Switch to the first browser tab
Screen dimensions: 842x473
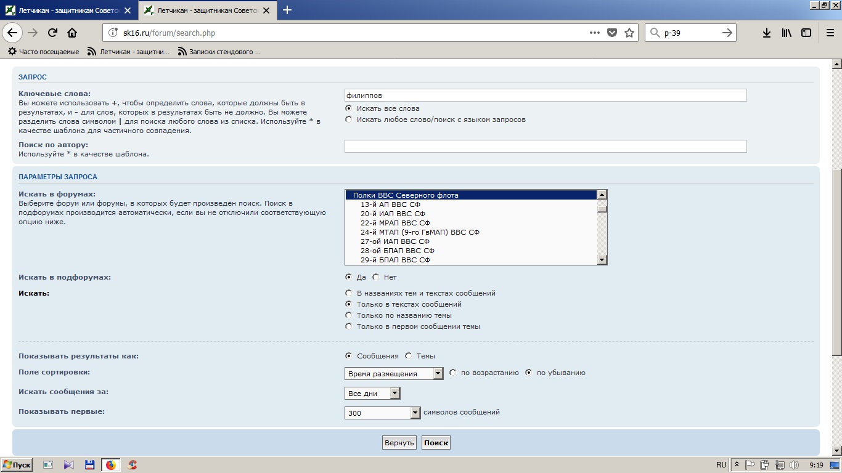68,10
